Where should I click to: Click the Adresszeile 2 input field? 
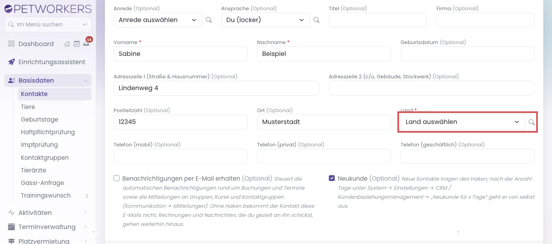pos(432,88)
